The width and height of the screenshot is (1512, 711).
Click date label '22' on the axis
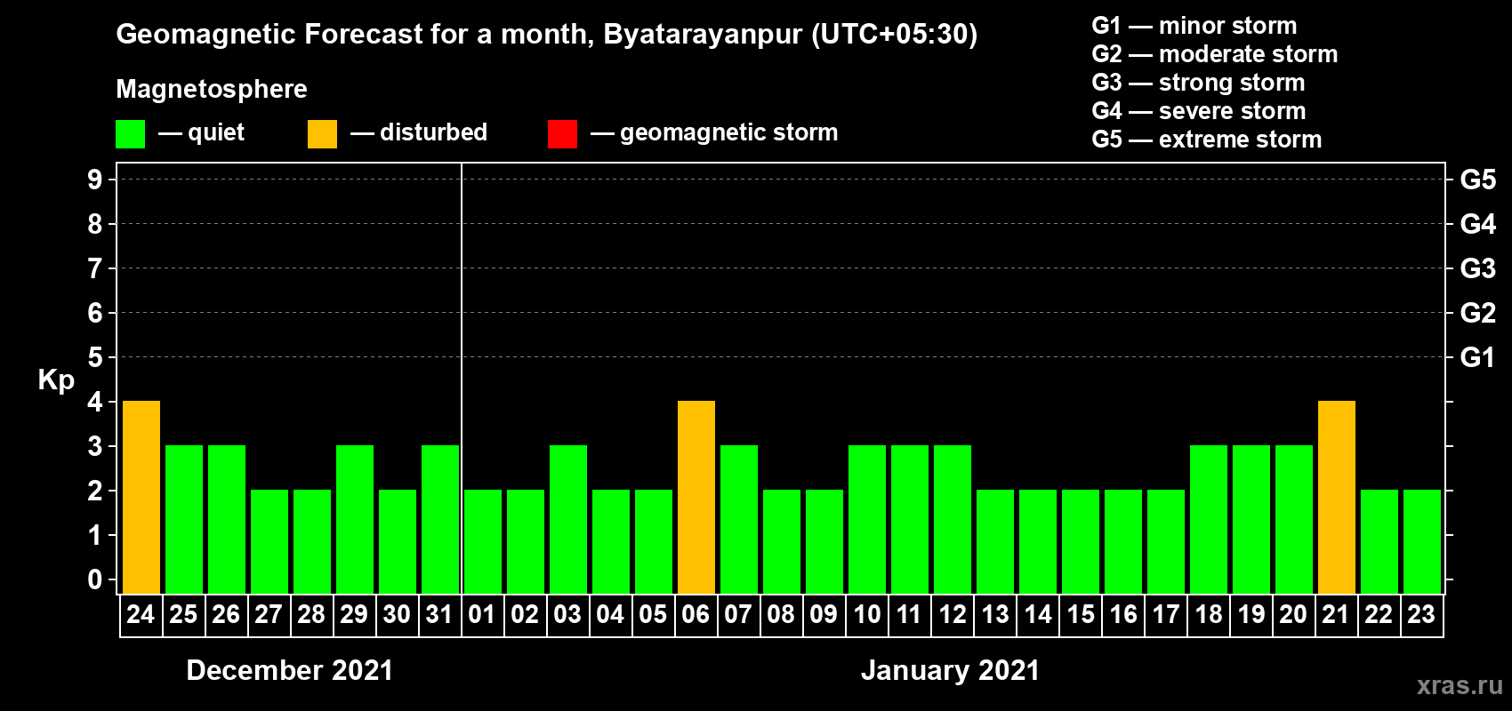click(1379, 615)
